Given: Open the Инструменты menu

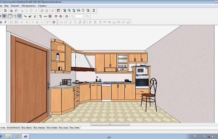Looking at the screenshot, I should pos(28,5).
